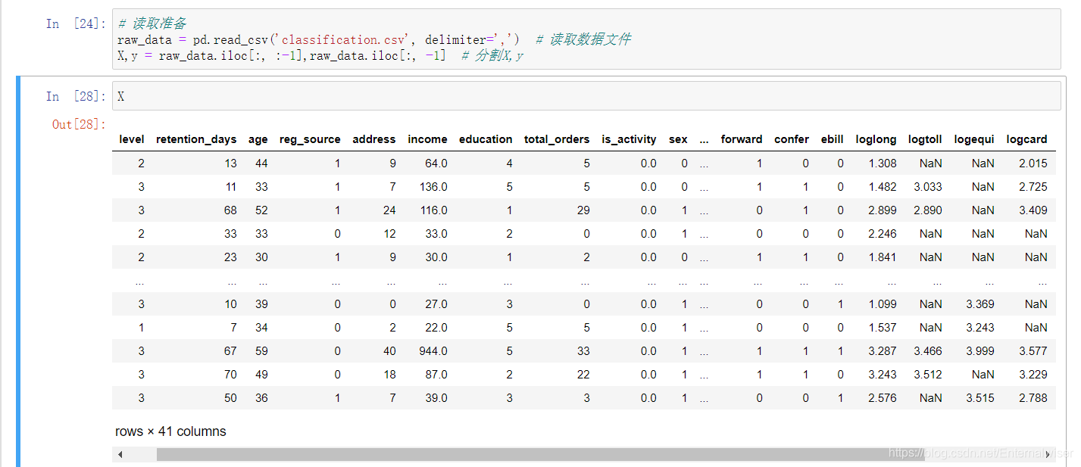This screenshot has height=467, width=1081.
Task: Click the 'confer' column header
Action: click(792, 139)
